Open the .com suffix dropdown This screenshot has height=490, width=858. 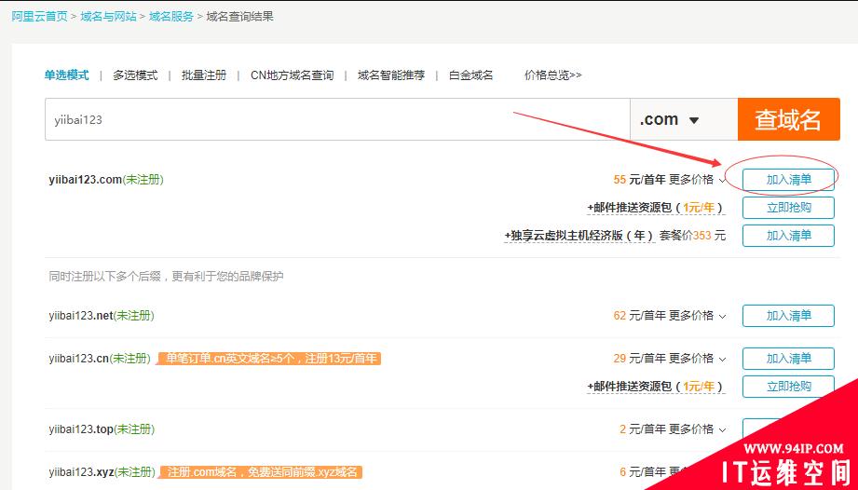[684, 119]
